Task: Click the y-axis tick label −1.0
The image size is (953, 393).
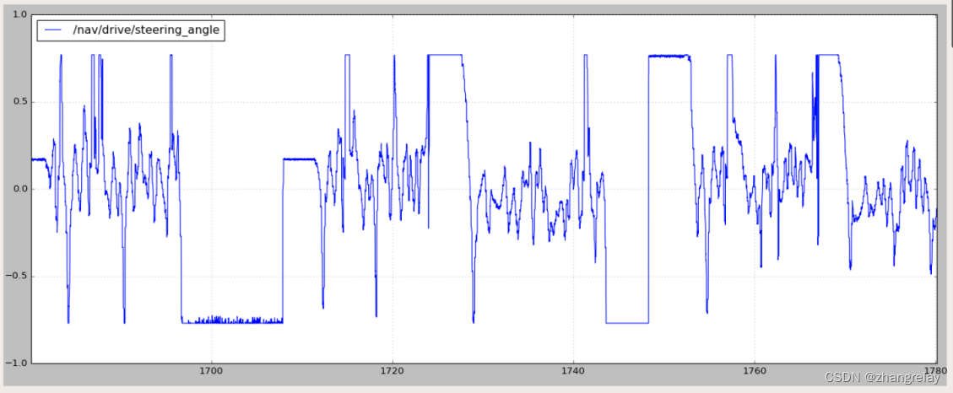Action: 17,363
